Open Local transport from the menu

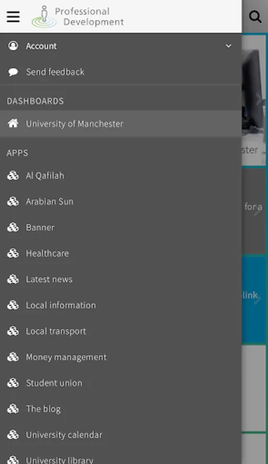[121, 331]
